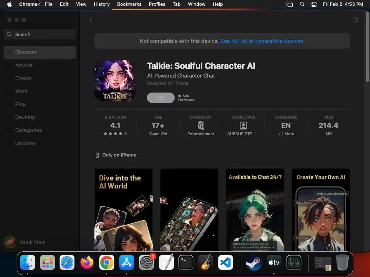The height and width of the screenshot is (277, 370).
Task: Click the greyed GET button
Action: [161, 98]
